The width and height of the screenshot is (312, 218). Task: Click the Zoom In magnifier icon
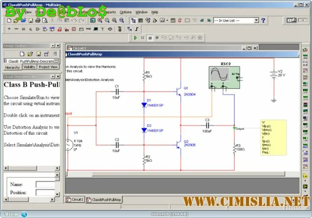(x=100, y=20)
